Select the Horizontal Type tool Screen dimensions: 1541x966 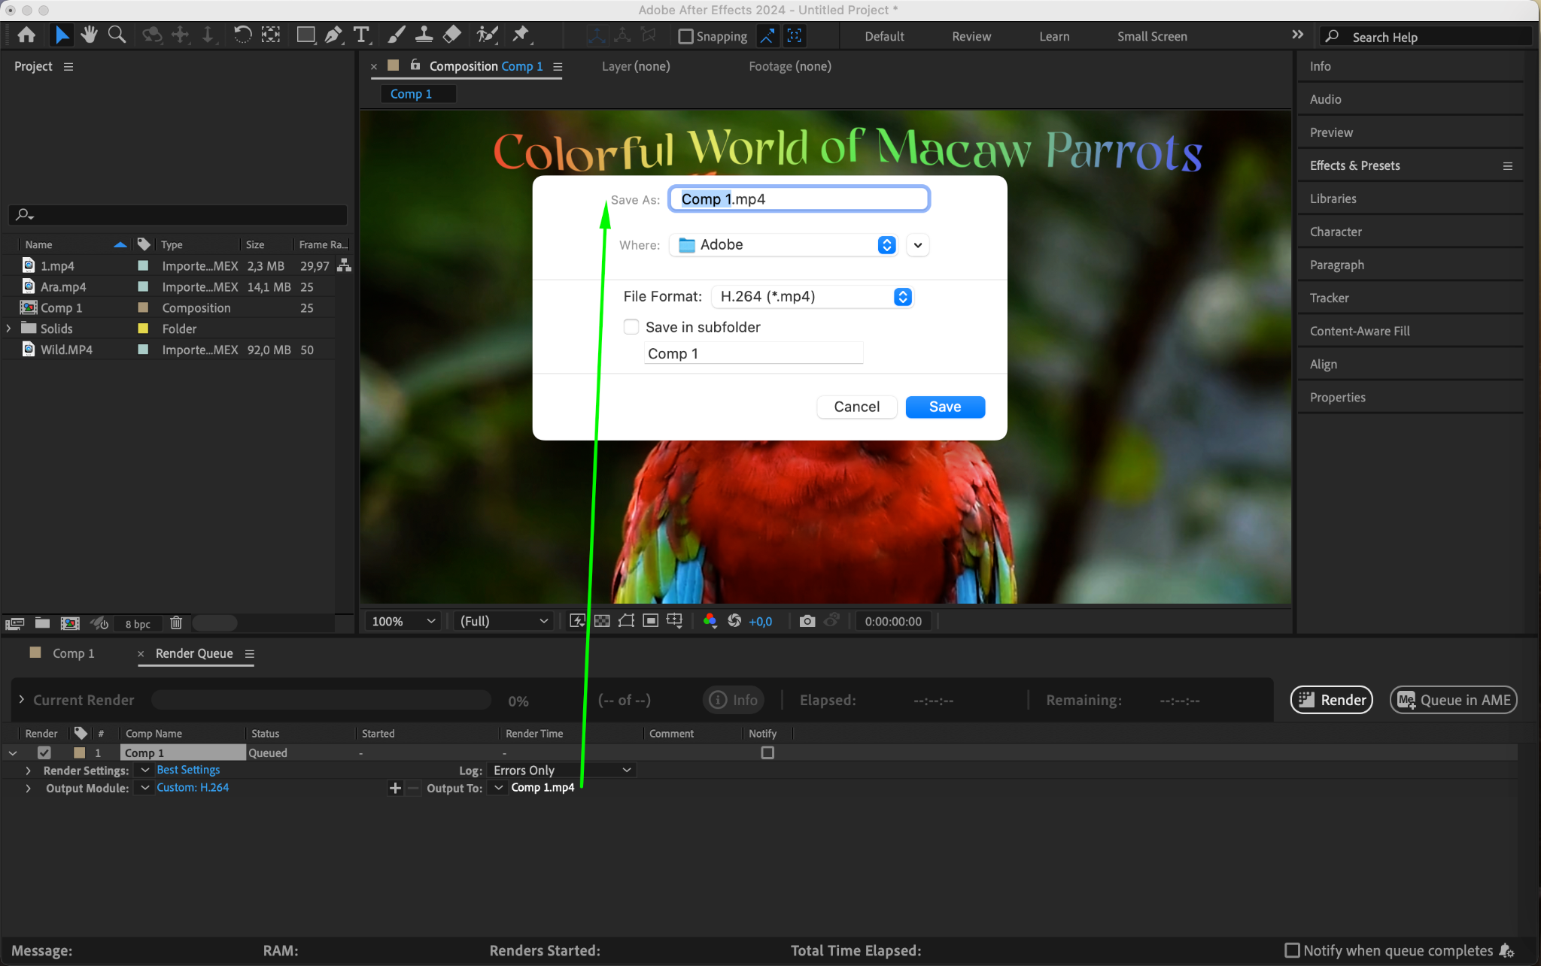tap(361, 35)
